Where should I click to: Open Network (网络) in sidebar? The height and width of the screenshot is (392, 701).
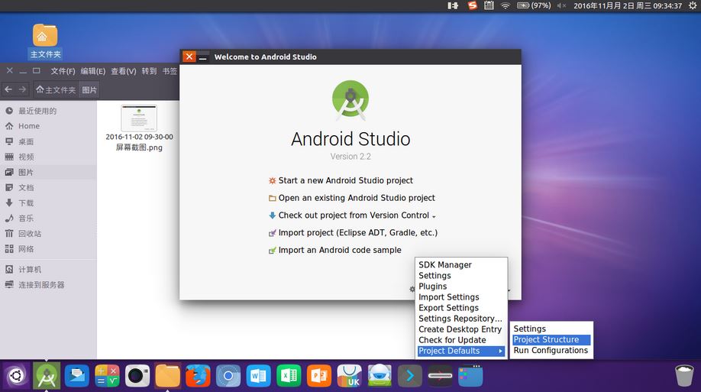click(48, 249)
